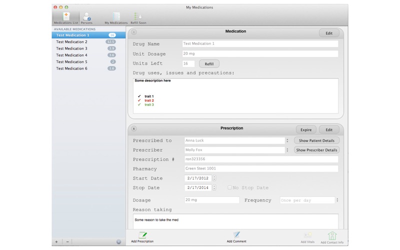Viewport: 400px width, 250px height.
Task: Click the Add Prescription icon
Action: point(142,236)
